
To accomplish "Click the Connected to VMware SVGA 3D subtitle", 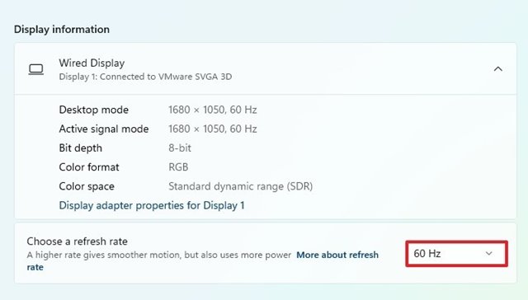I will click(145, 77).
